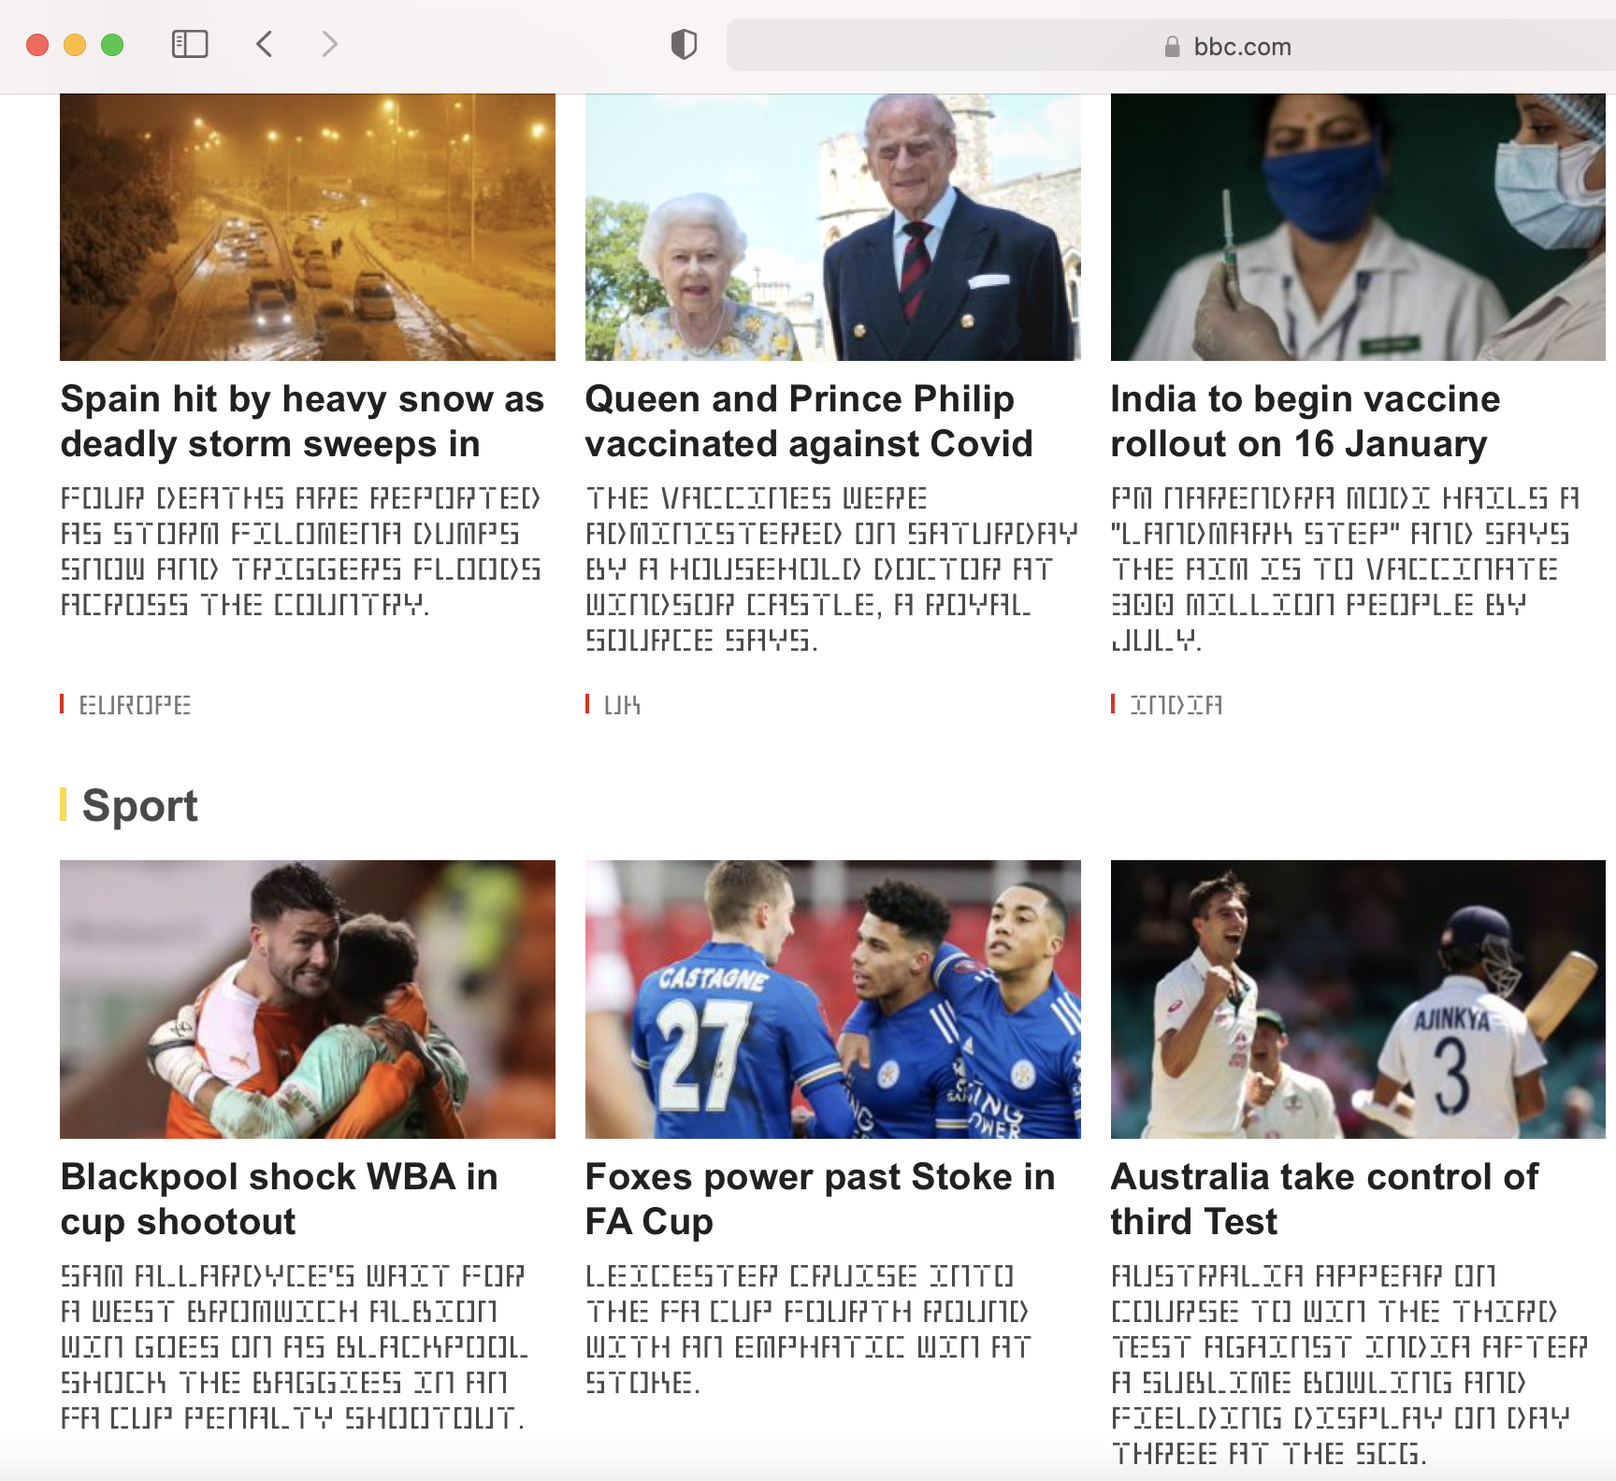Select the UK section tag
This screenshot has height=1481, width=1616.
coord(622,704)
